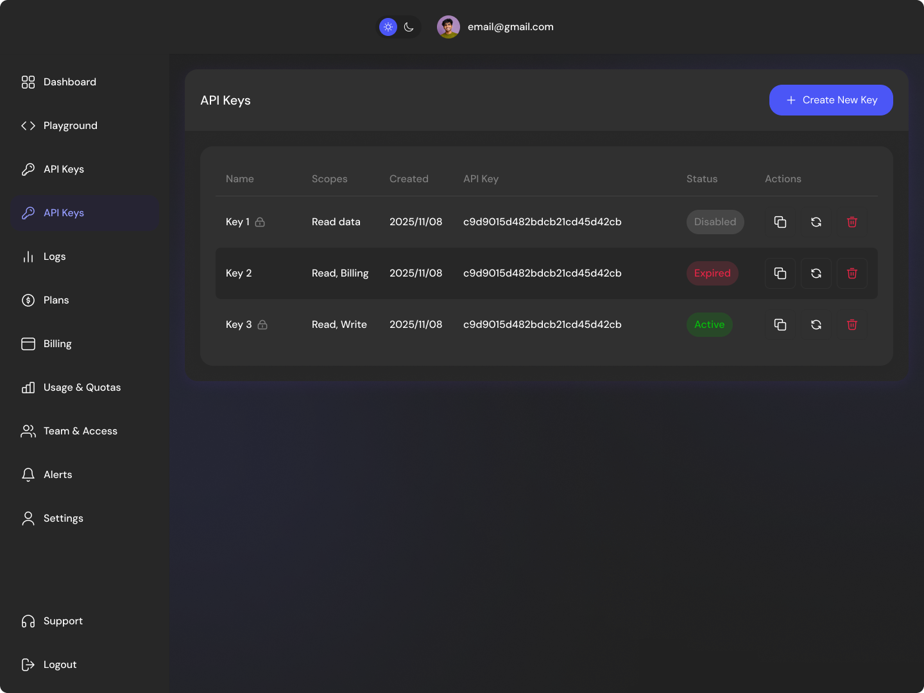The image size is (924, 693).
Task: Click the Active status badge on Key 3
Action: (x=709, y=324)
